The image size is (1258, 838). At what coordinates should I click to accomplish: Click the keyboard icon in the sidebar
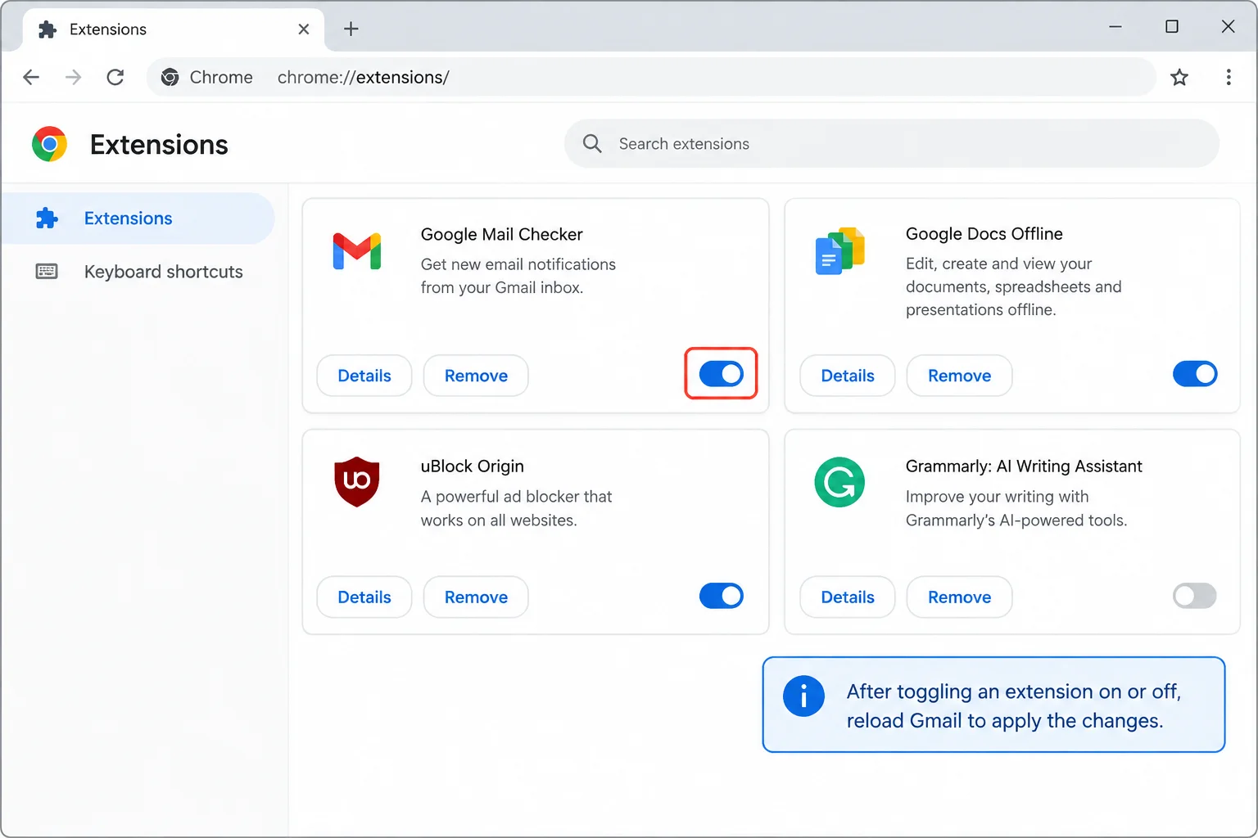47,272
